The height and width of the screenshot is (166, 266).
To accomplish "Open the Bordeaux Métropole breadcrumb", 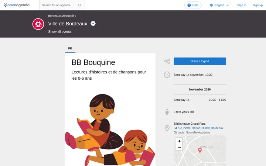I will pos(61,16).
